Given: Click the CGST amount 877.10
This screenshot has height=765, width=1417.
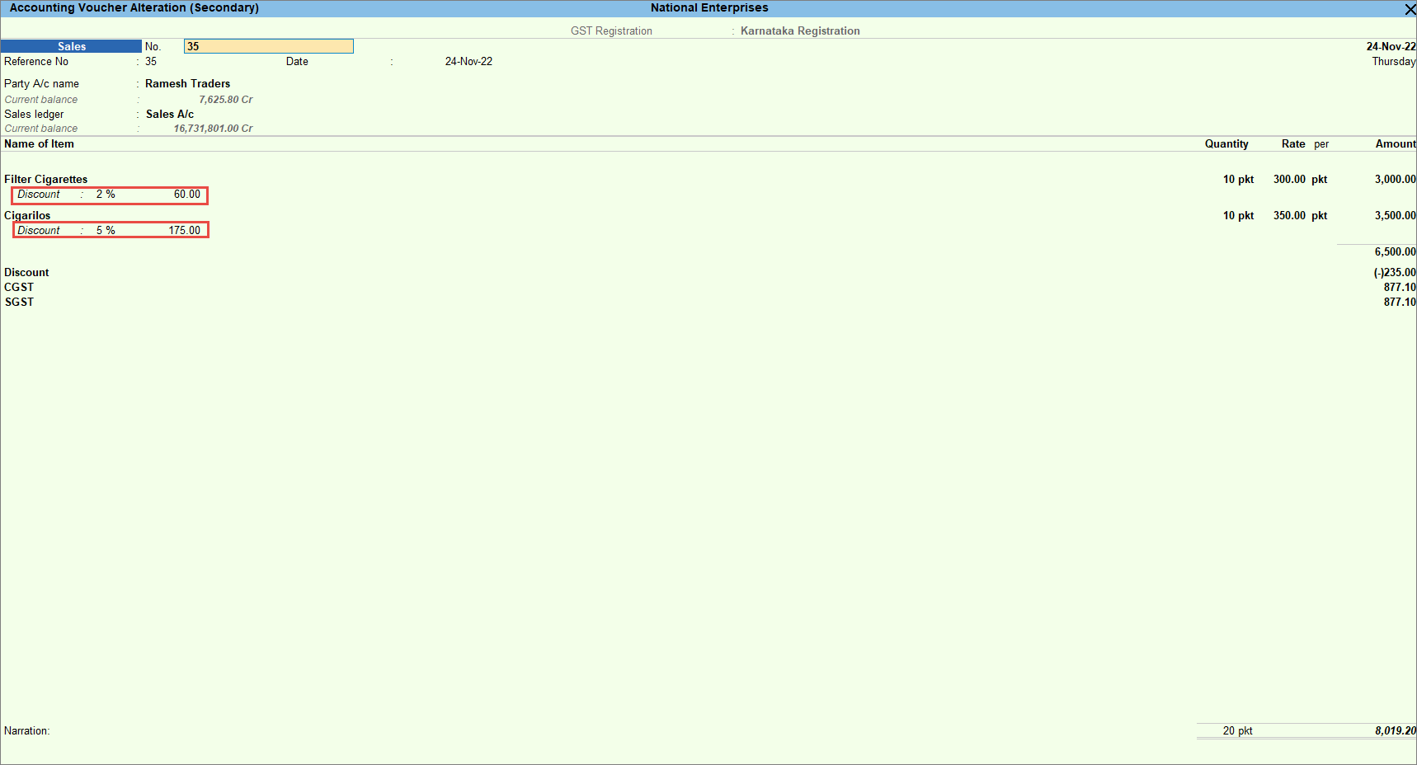Looking at the screenshot, I should point(1400,288).
